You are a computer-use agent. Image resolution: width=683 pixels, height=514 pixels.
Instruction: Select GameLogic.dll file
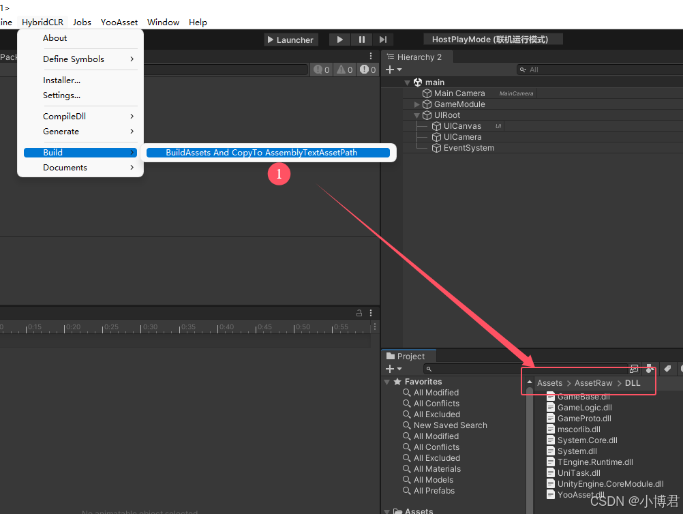(579, 407)
